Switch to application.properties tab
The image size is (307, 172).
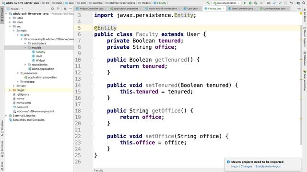coord(126,9)
